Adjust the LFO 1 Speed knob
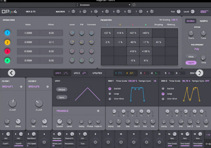The image size is (211, 148). pyautogui.click(x=59, y=121)
